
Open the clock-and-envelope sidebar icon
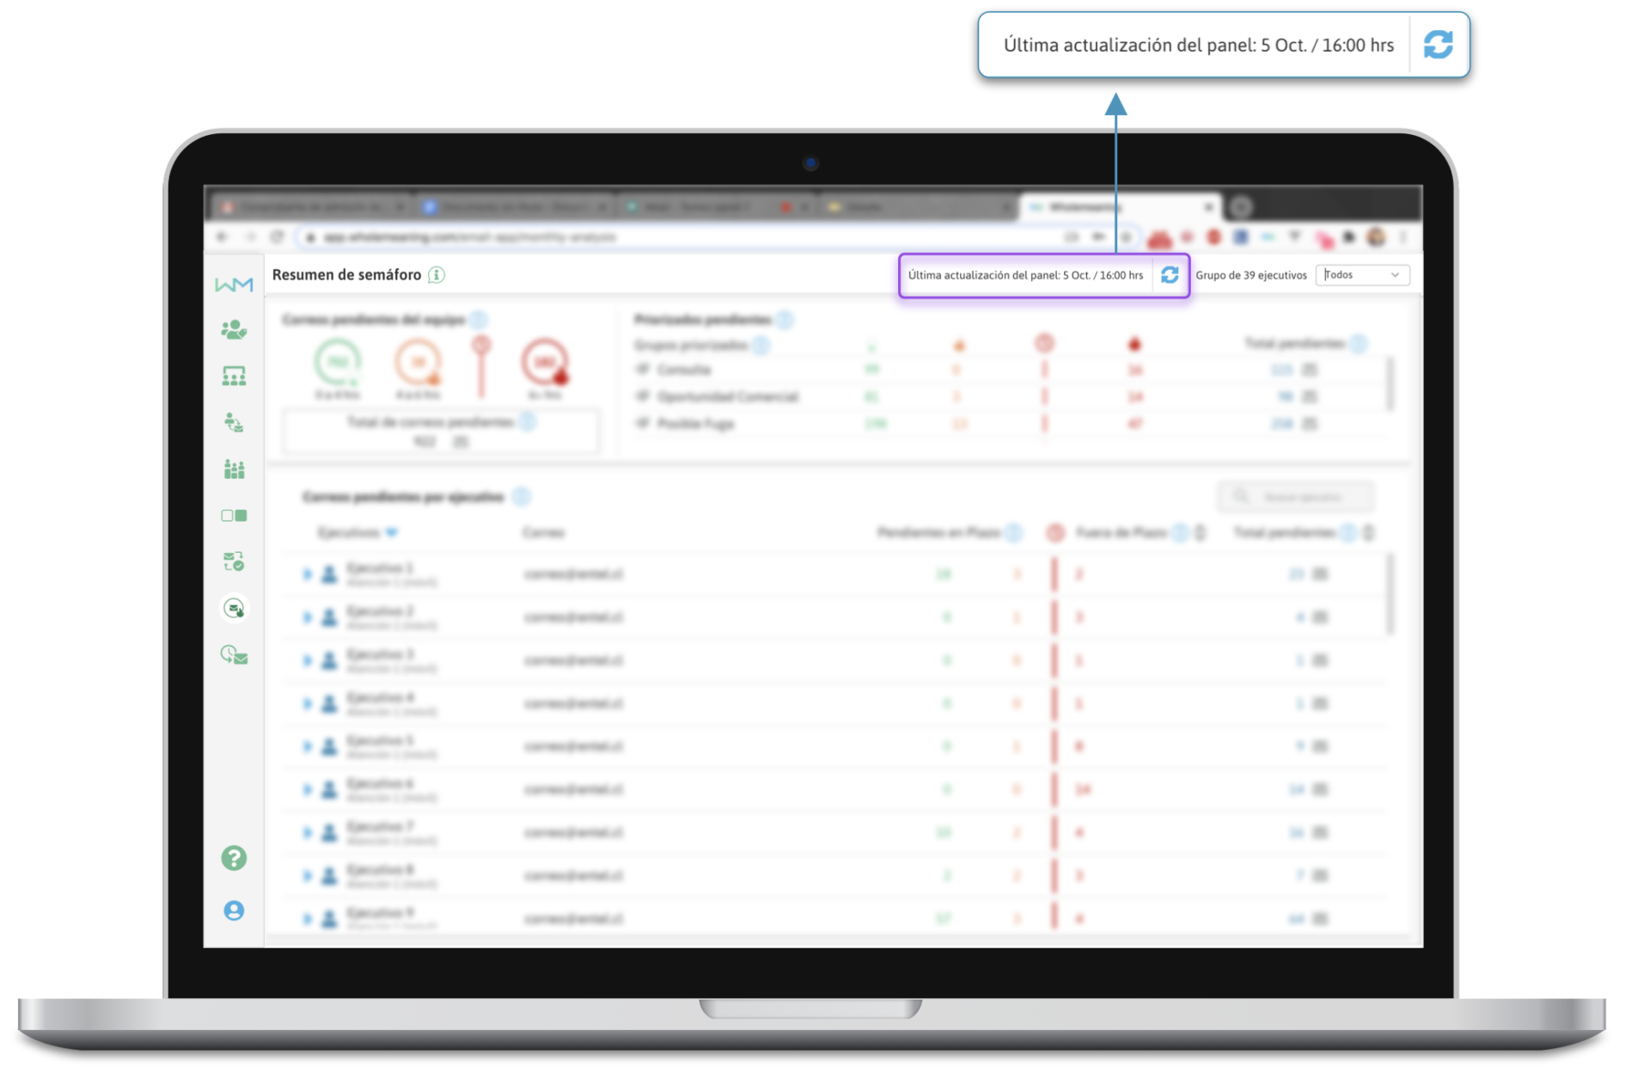[x=234, y=655]
